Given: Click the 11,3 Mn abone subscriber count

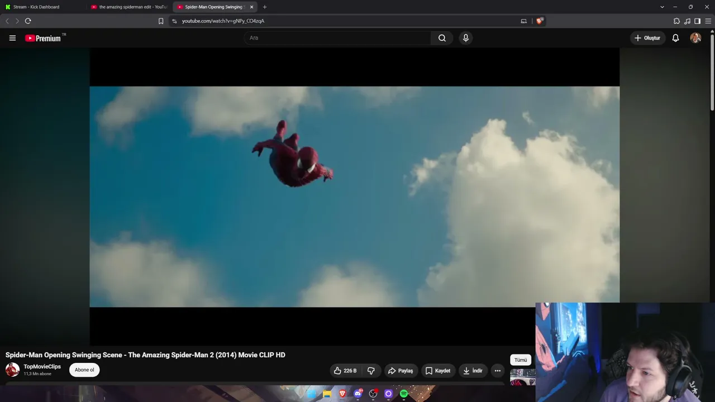Looking at the screenshot, I should [x=37, y=374].
